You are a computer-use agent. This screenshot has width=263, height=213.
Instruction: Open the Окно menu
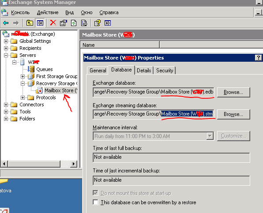pos(86,12)
